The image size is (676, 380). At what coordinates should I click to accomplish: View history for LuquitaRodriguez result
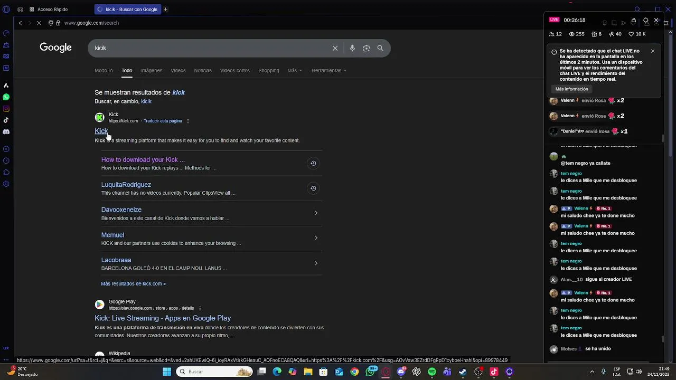click(313, 188)
